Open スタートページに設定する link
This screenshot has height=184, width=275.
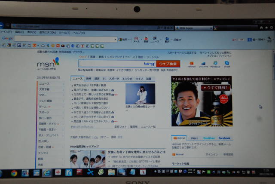(181, 52)
